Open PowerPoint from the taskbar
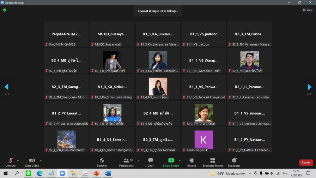 pyautogui.click(x=96, y=173)
